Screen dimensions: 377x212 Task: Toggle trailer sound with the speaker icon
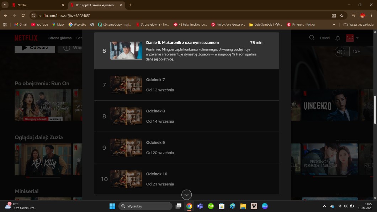click(340, 52)
